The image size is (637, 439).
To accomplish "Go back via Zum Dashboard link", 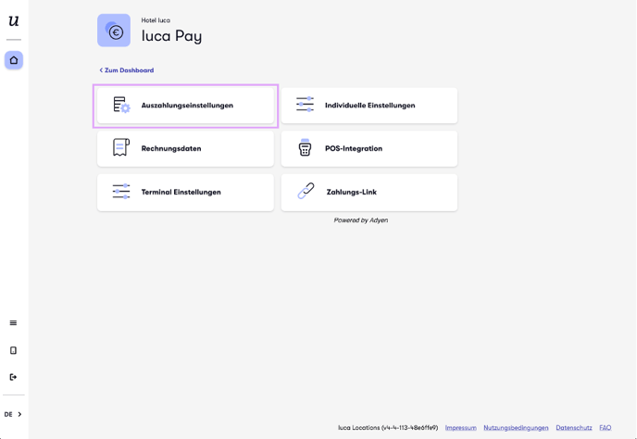I will (127, 70).
